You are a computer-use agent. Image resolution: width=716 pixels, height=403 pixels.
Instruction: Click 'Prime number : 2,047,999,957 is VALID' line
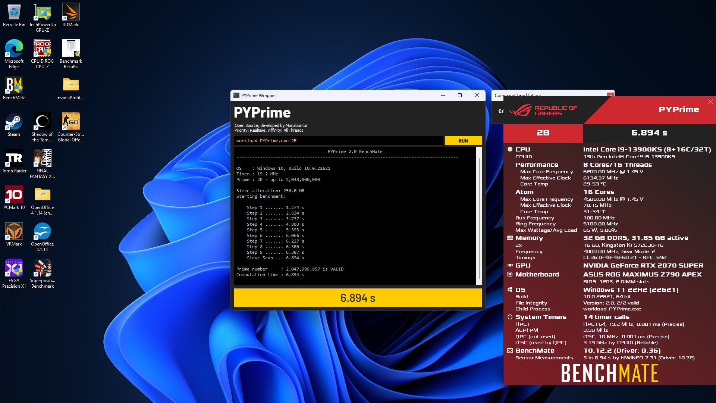[x=290, y=269]
